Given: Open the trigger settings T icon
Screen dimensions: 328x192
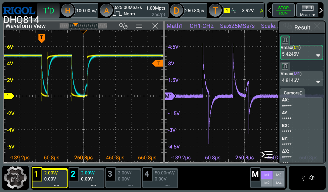Looking at the screenshot, I should tap(215, 11).
